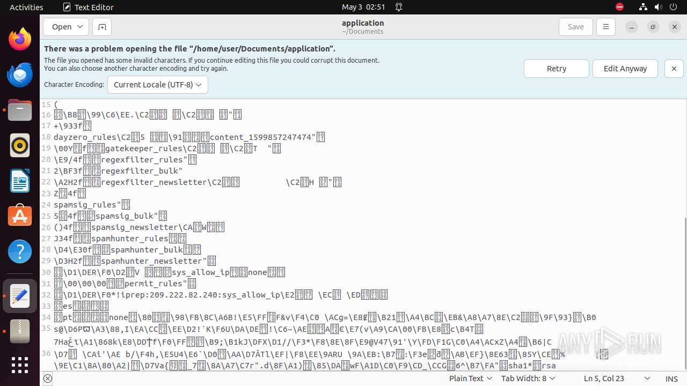Click the application document title in header
The image size is (687, 386).
point(363,23)
